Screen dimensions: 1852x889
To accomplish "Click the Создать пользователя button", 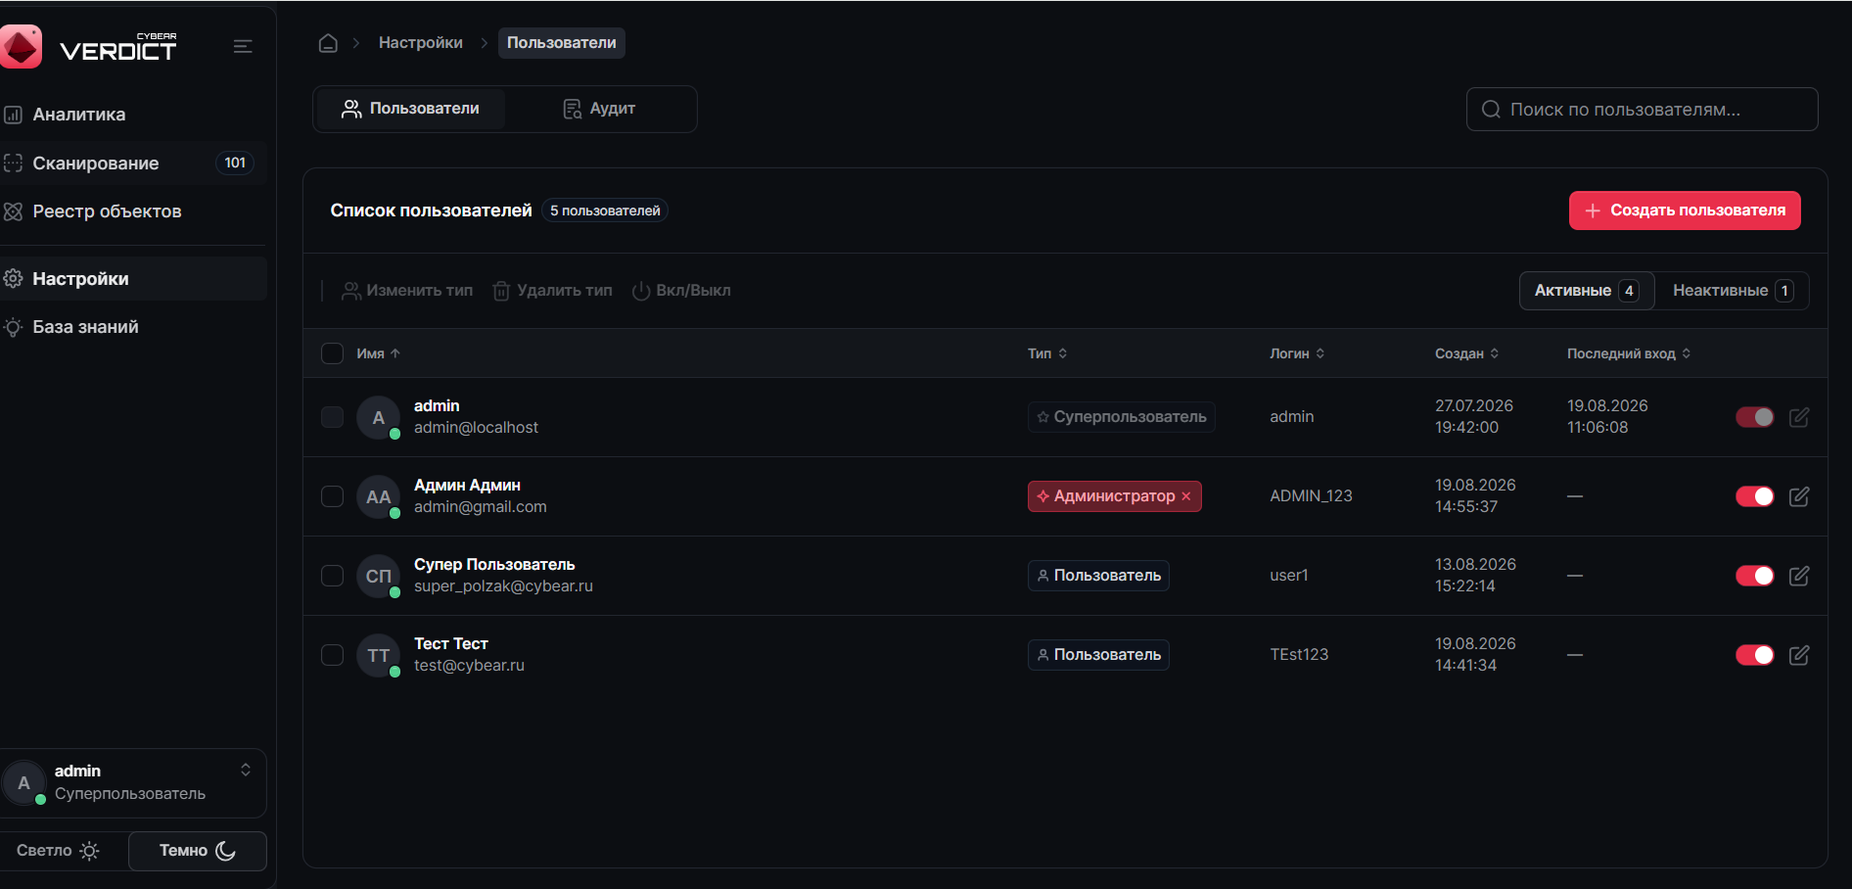I will pos(1685,211).
